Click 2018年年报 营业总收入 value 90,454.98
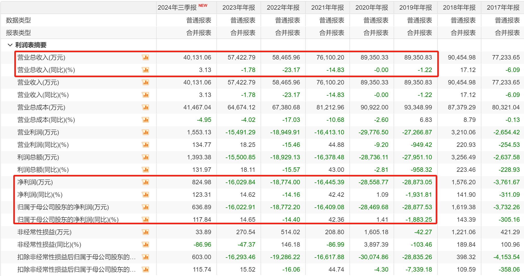 (x=461, y=57)
